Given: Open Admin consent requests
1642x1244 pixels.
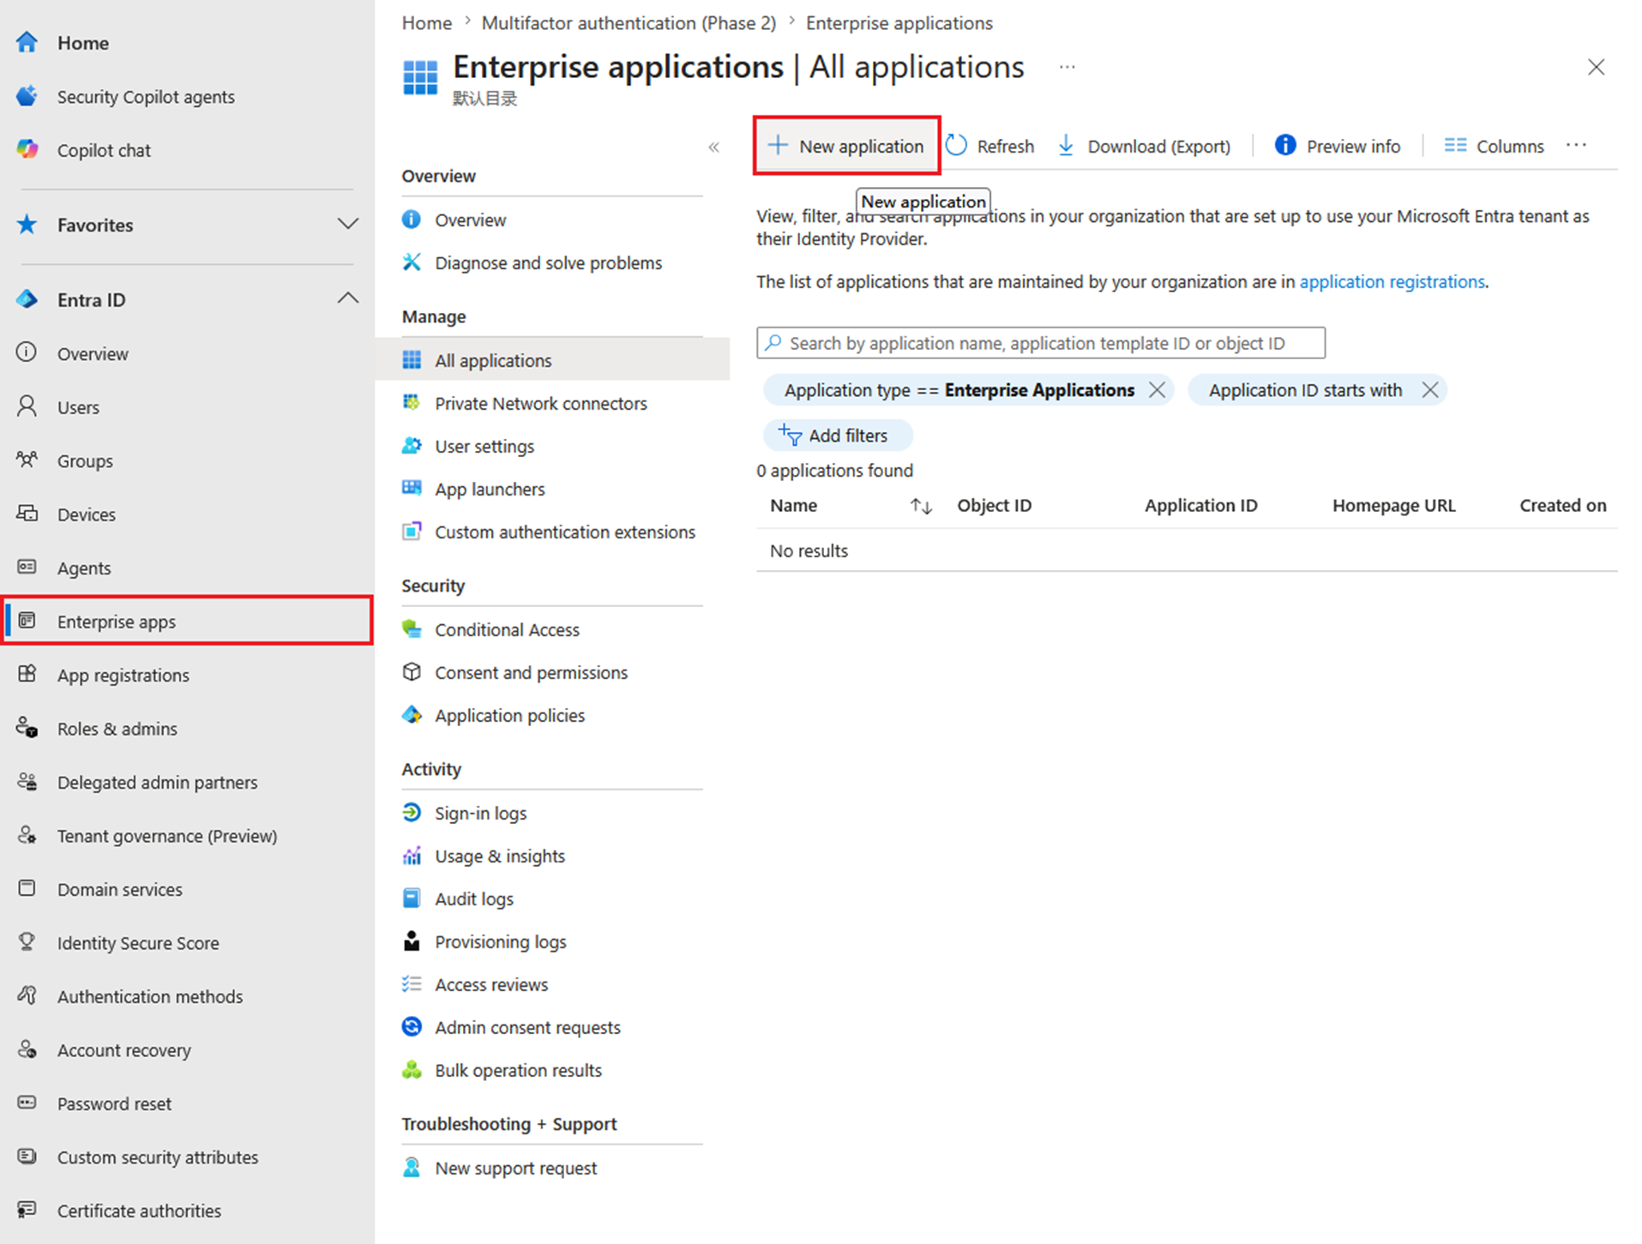Looking at the screenshot, I should coord(527,1027).
